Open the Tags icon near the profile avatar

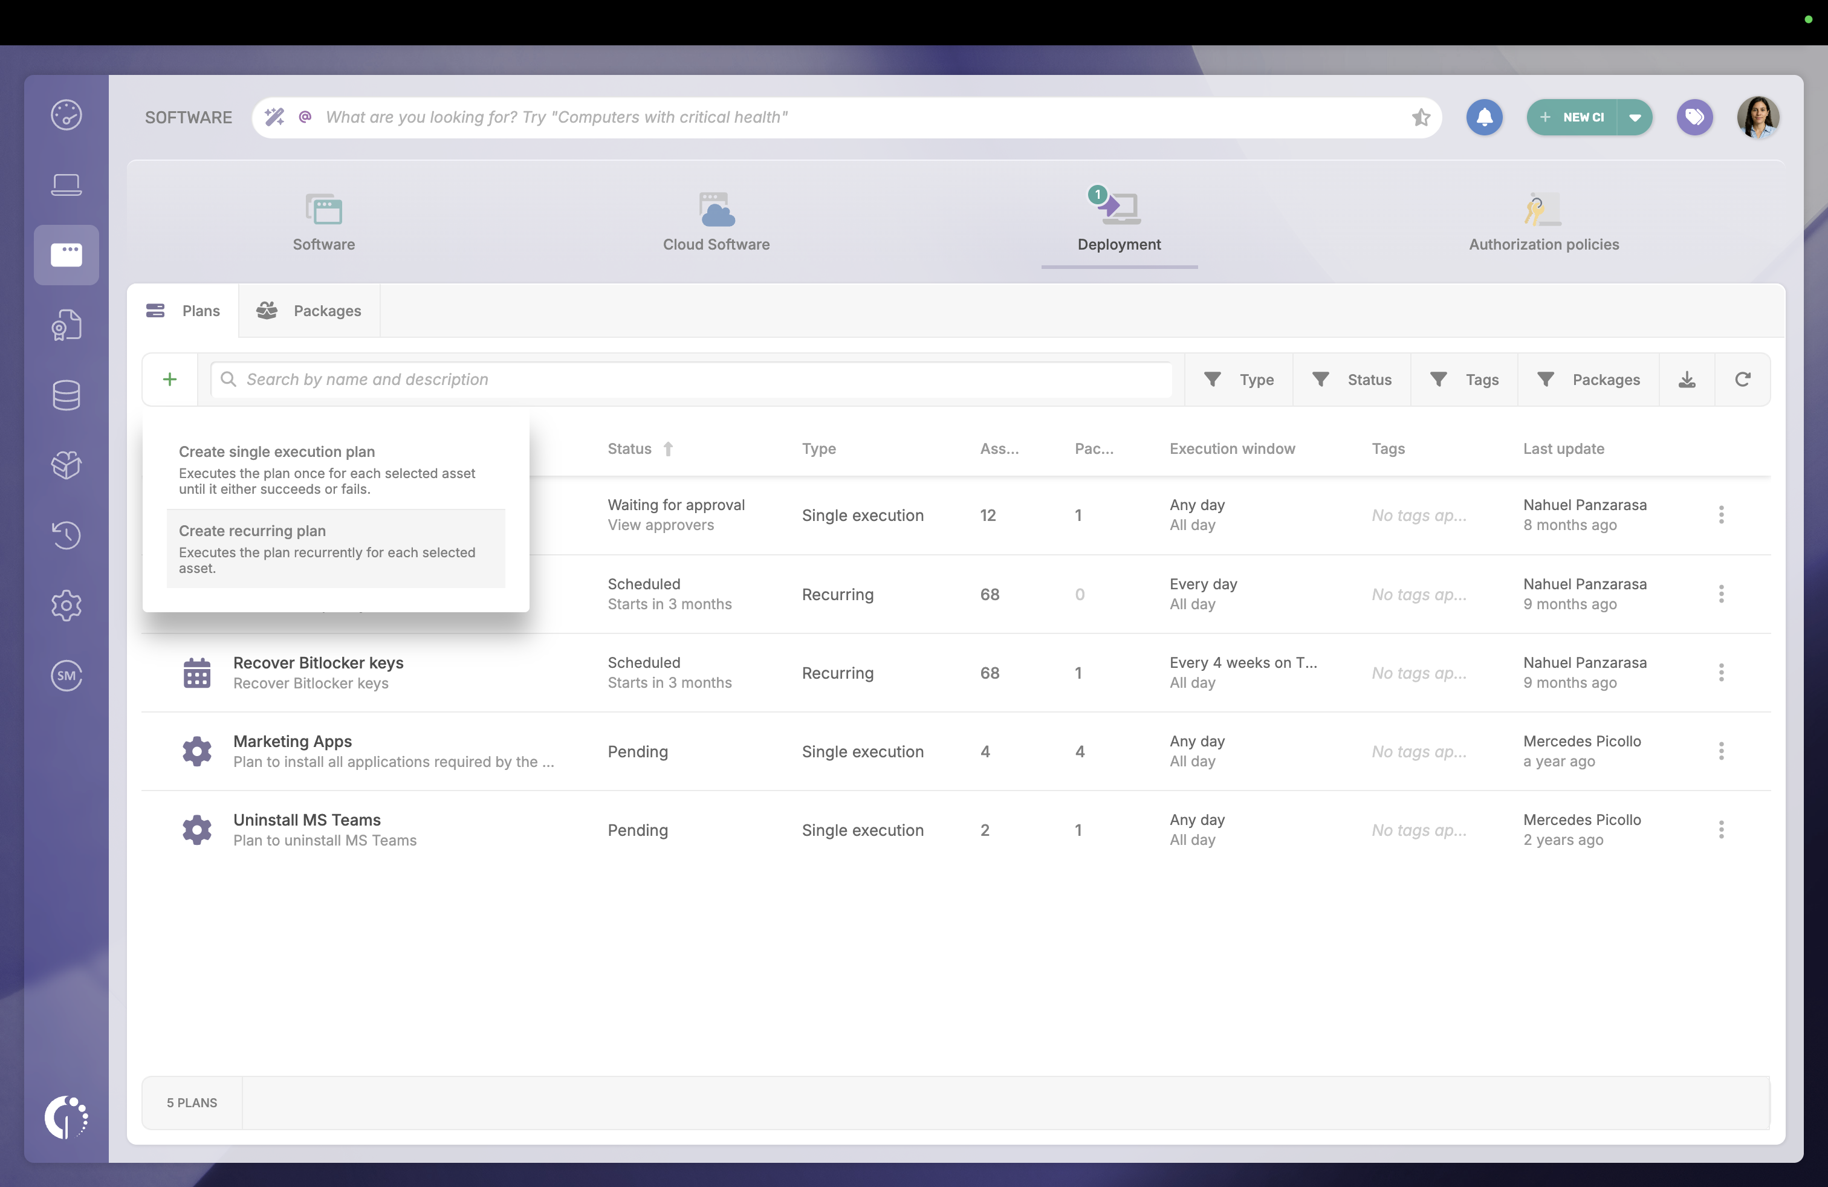click(x=1695, y=117)
